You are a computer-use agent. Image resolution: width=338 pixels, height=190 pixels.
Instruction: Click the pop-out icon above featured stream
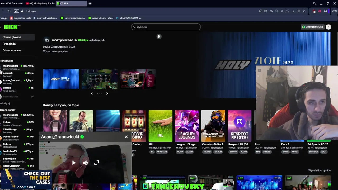pyautogui.click(x=159, y=36)
